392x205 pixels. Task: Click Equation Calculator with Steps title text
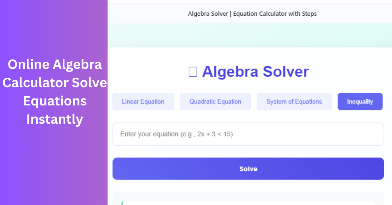276,14
